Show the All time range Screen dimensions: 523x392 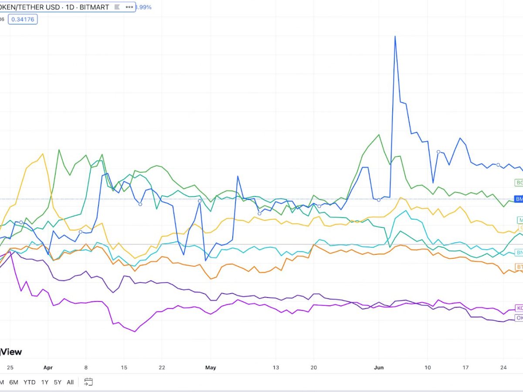tap(70, 382)
